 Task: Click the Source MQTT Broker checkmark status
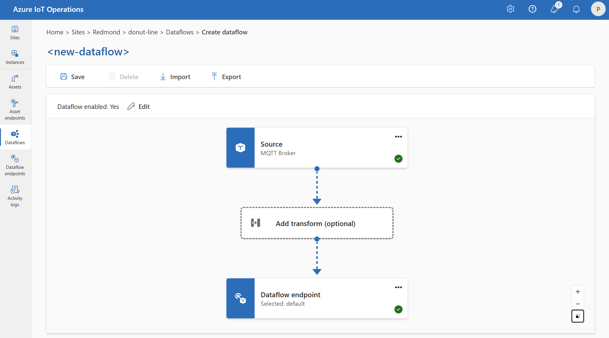(398, 159)
